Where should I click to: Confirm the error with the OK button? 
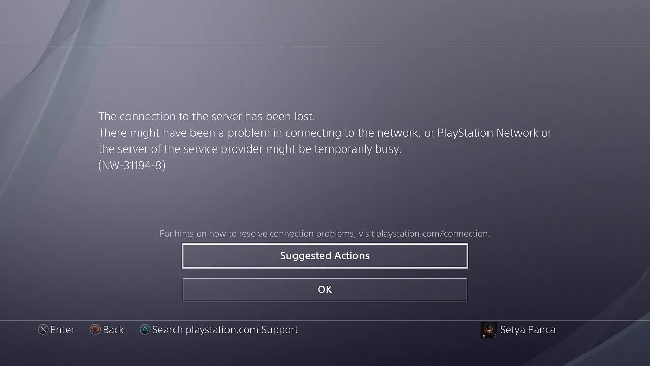324,289
